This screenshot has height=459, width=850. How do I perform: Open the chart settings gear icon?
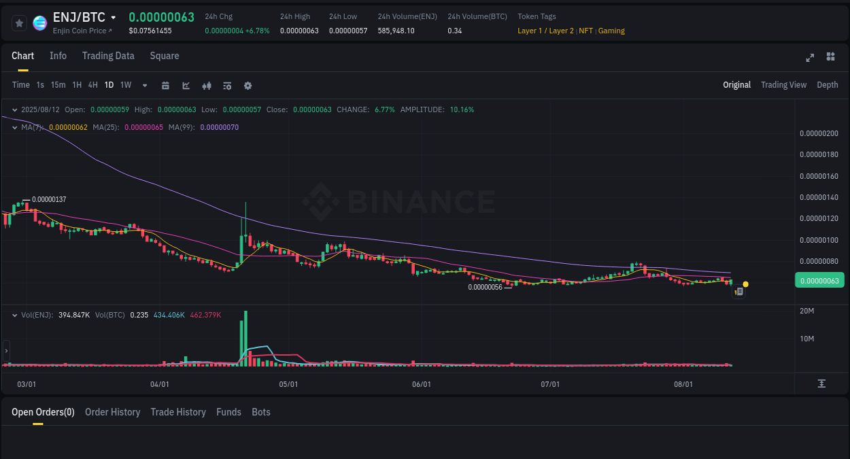tap(248, 85)
